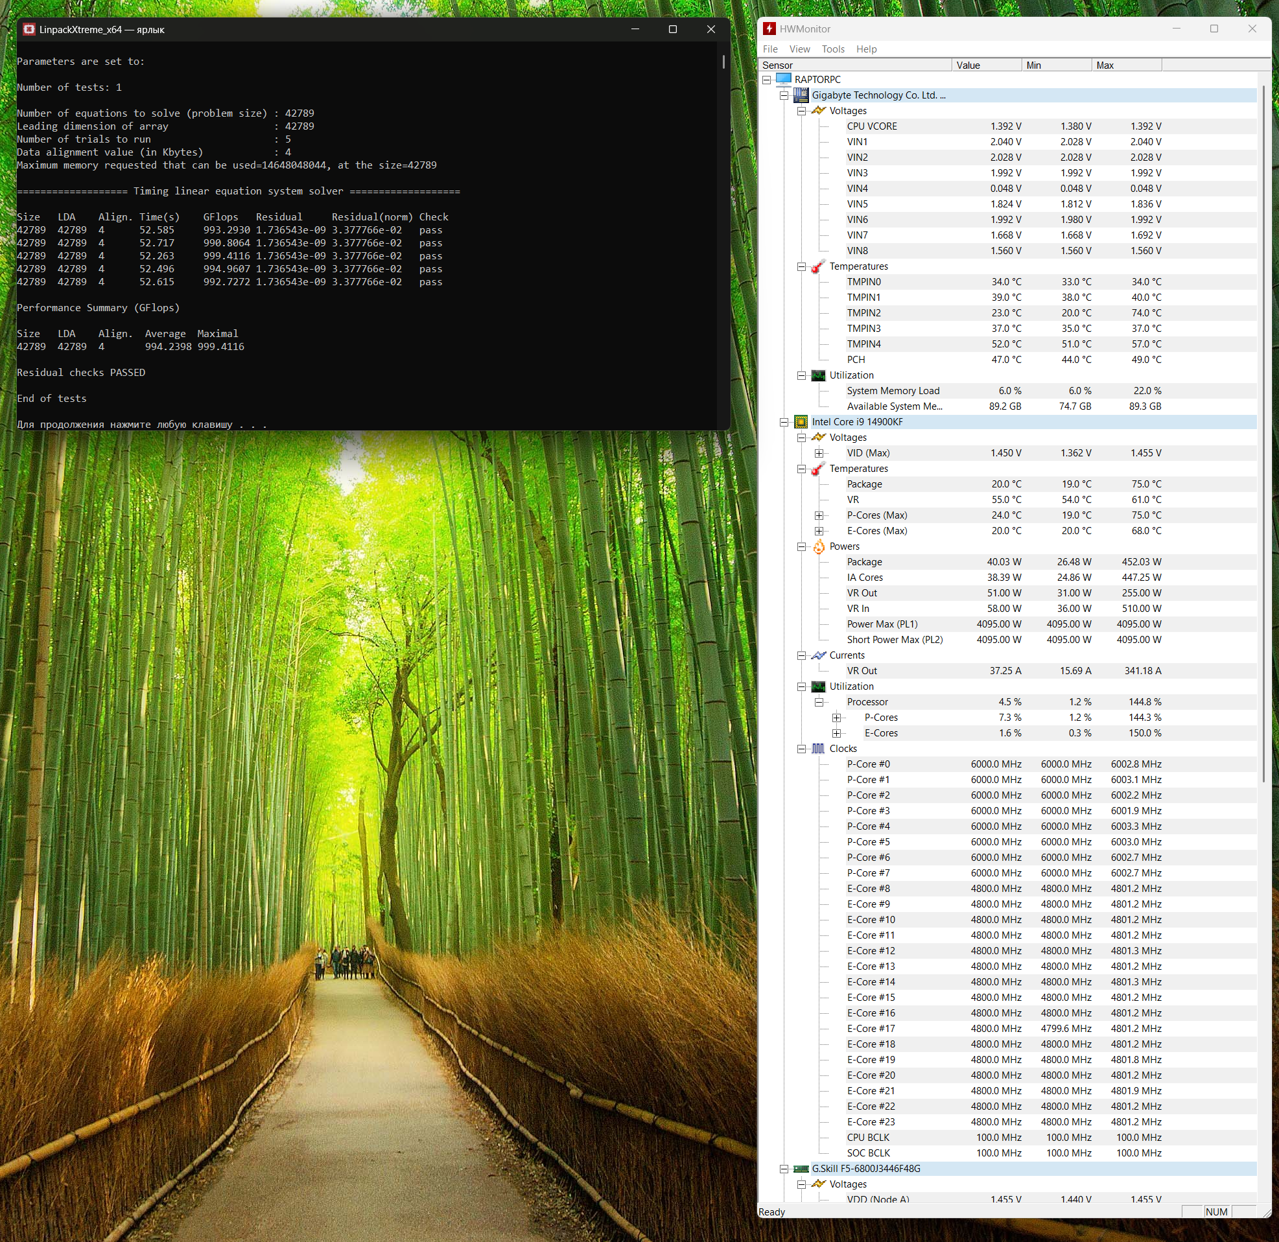Click the RAPTORPC computer icon
This screenshot has width=1279, height=1242.
[784, 79]
